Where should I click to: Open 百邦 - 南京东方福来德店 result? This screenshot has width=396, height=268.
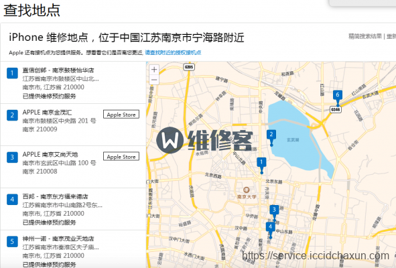point(55,196)
